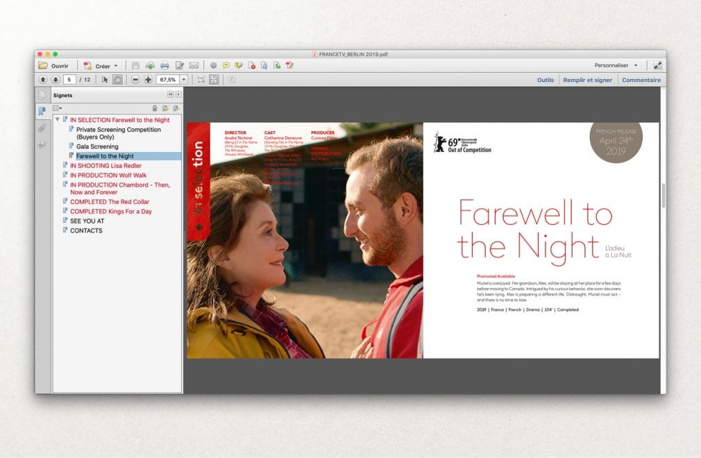Select the COMPLETED The Red Collar bookmark
The height and width of the screenshot is (458, 701).
coord(109,202)
